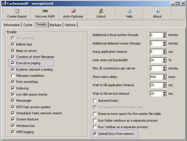Increase Additional critical worker threads value
Viewport: 187px width, 141px height.
[164, 34]
